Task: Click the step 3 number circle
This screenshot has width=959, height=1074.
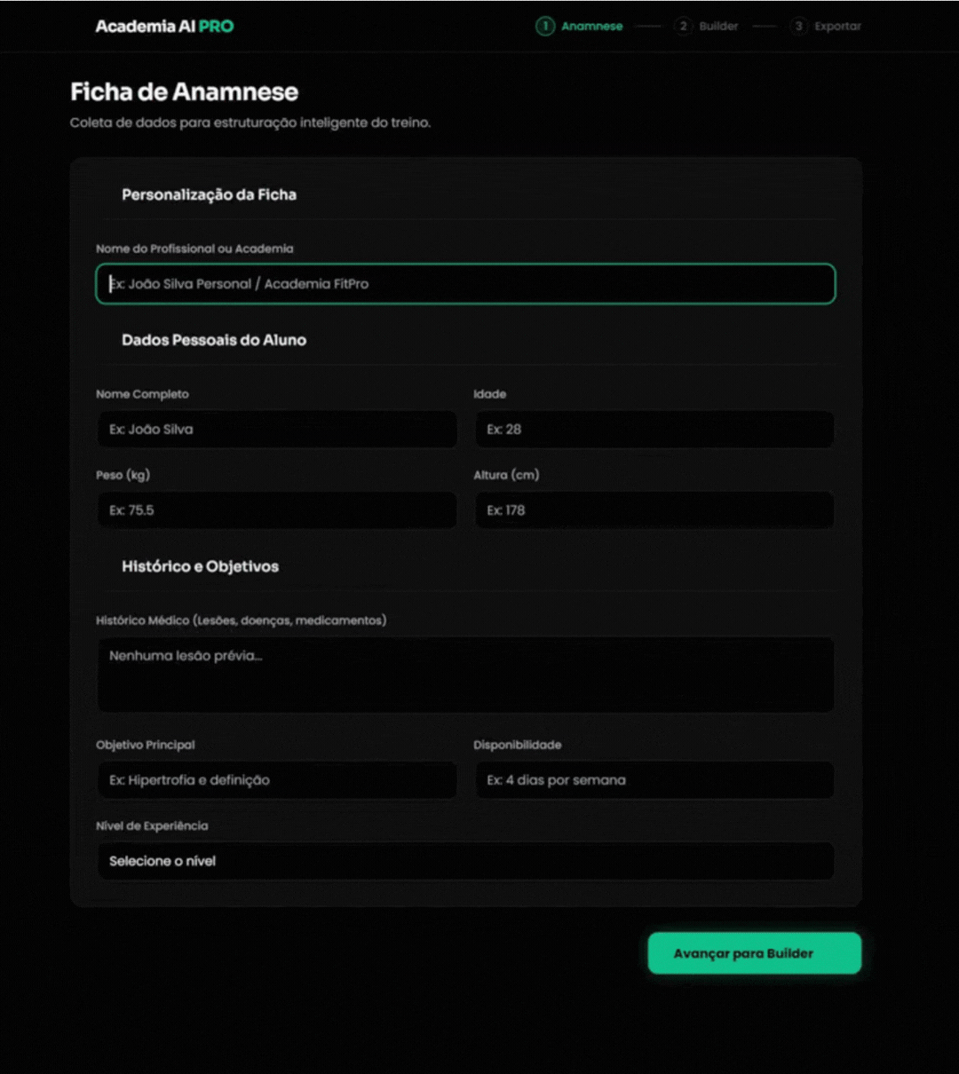Action: coord(798,27)
